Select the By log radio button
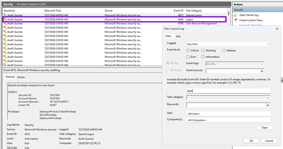This screenshot has width=283, height=149. 168,63
